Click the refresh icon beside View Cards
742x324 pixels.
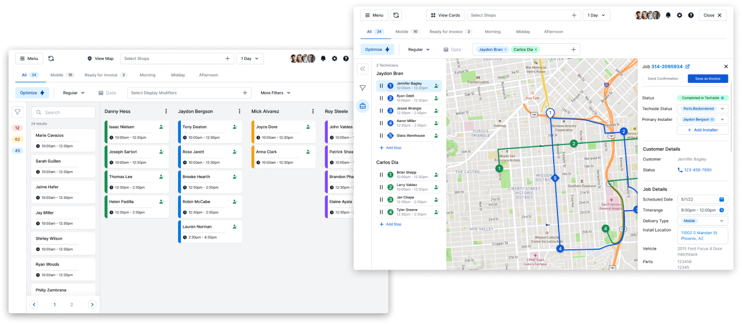pos(396,16)
